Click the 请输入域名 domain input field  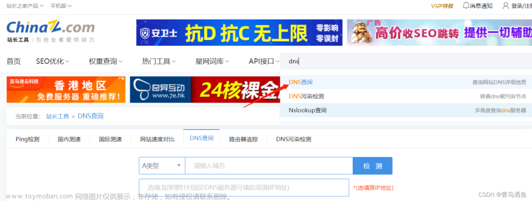click(269, 166)
